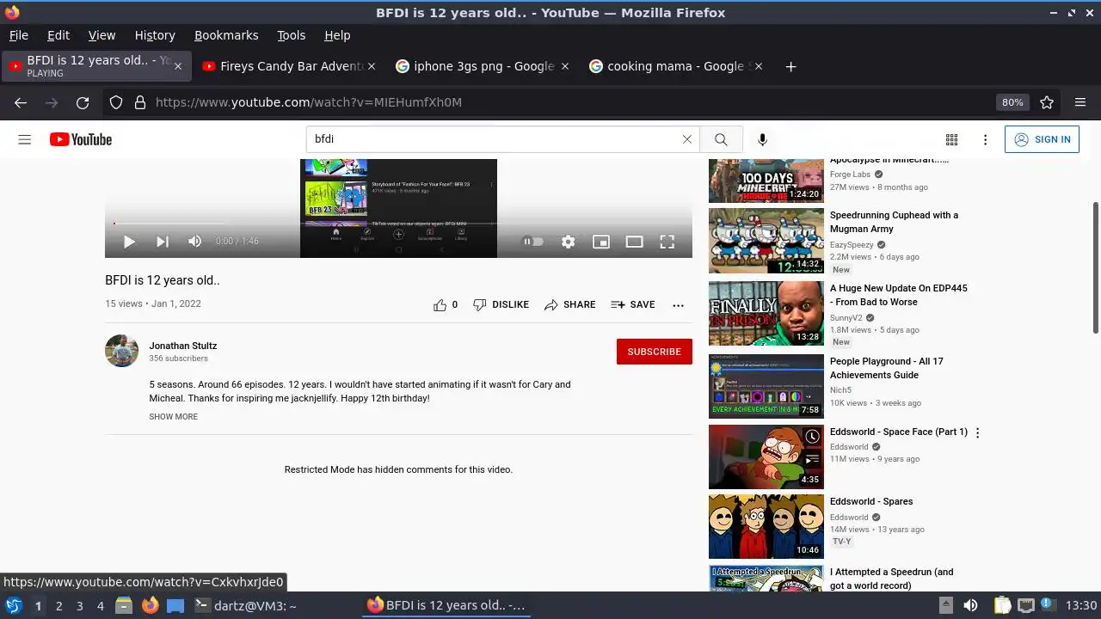Open the Edit menu
Image resolution: width=1101 pixels, height=619 pixels.
[58, 35]
